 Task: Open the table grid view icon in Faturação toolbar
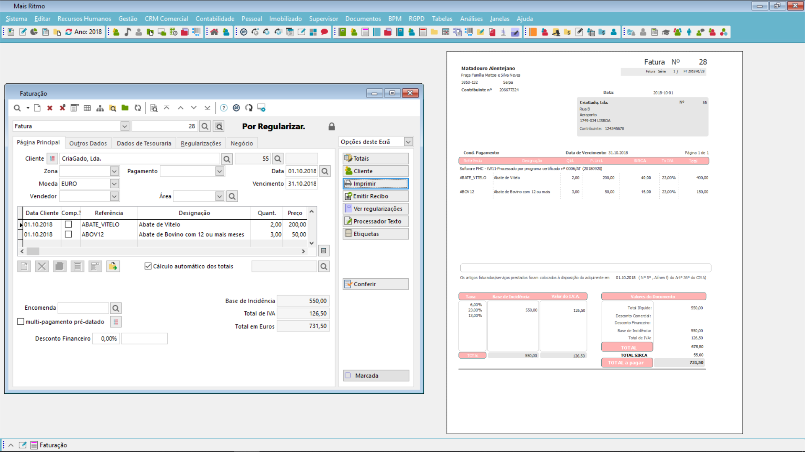87,108
